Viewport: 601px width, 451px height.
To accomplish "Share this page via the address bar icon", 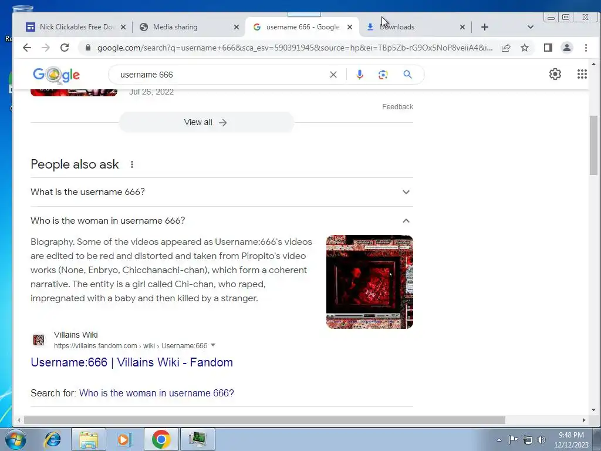I will [x=506, y=48].
